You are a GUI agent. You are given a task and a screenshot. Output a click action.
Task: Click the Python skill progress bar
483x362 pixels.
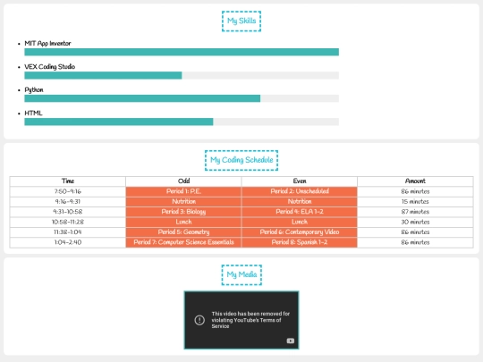(182, 98)
